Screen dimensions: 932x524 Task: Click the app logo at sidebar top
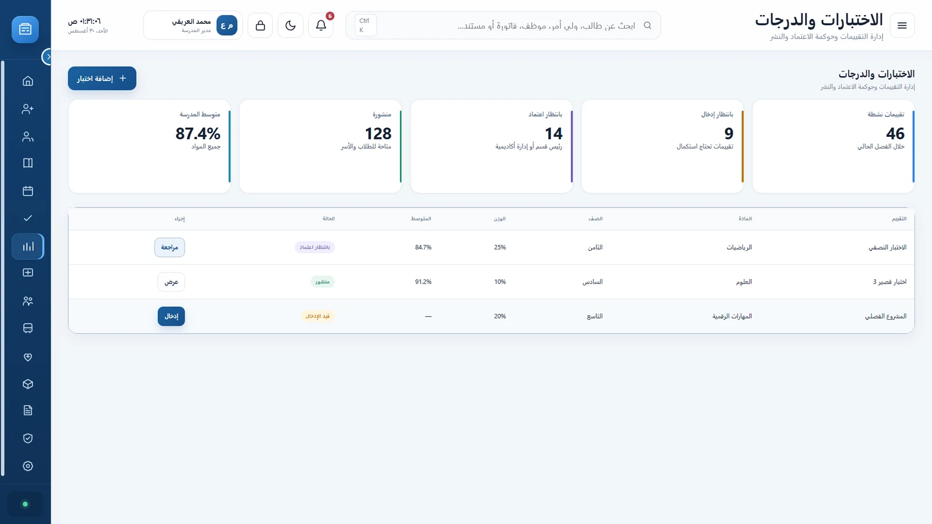[25, 29]
